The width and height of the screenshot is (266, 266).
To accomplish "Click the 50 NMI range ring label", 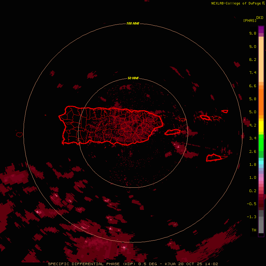I will 133,78.
